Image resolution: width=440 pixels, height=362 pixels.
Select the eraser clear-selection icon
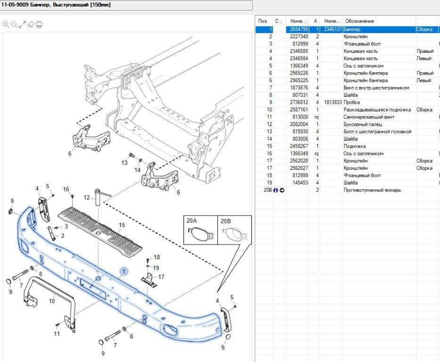pos(31,24)
